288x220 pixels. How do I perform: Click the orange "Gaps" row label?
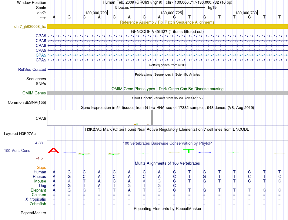pos(41,167)
